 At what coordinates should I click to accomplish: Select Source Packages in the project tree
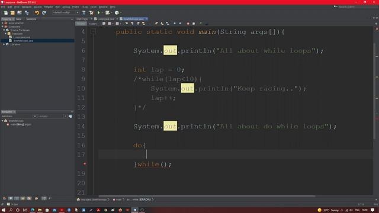[20, 30]
